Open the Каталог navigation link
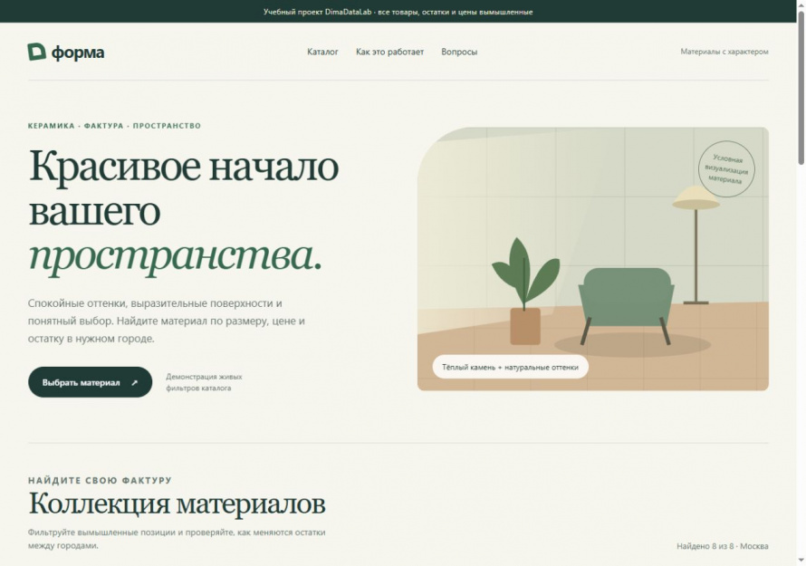806x566 pixels. click(x=322, y=52)
